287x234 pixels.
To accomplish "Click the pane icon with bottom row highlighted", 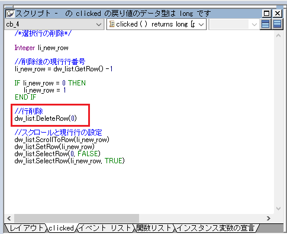I will [x=277, y=24].
